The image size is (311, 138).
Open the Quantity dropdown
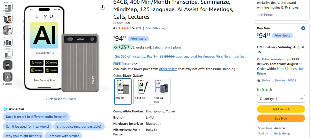pos(281,99)
